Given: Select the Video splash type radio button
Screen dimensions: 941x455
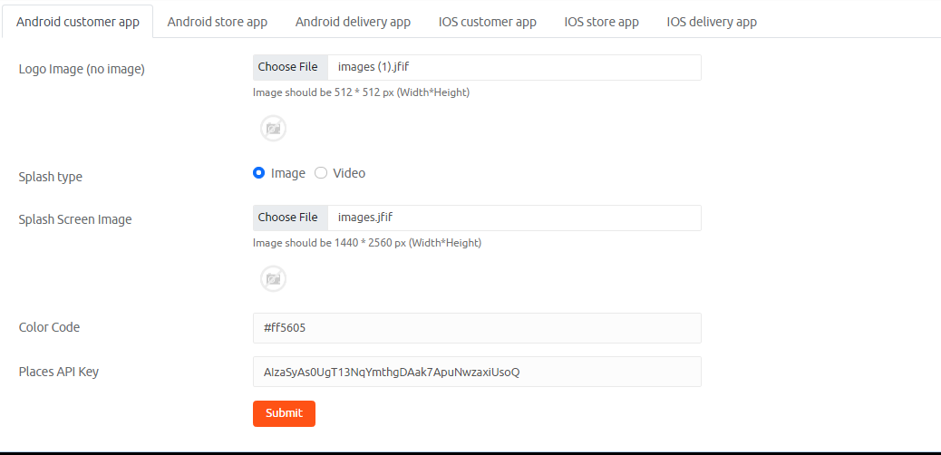Looking at the screenshot, I should [321, 173].
